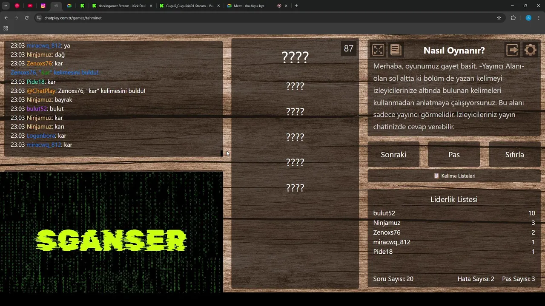This screenshot has height=306, width=545.
Task: Open game settings gear icon
Action: 530,50
